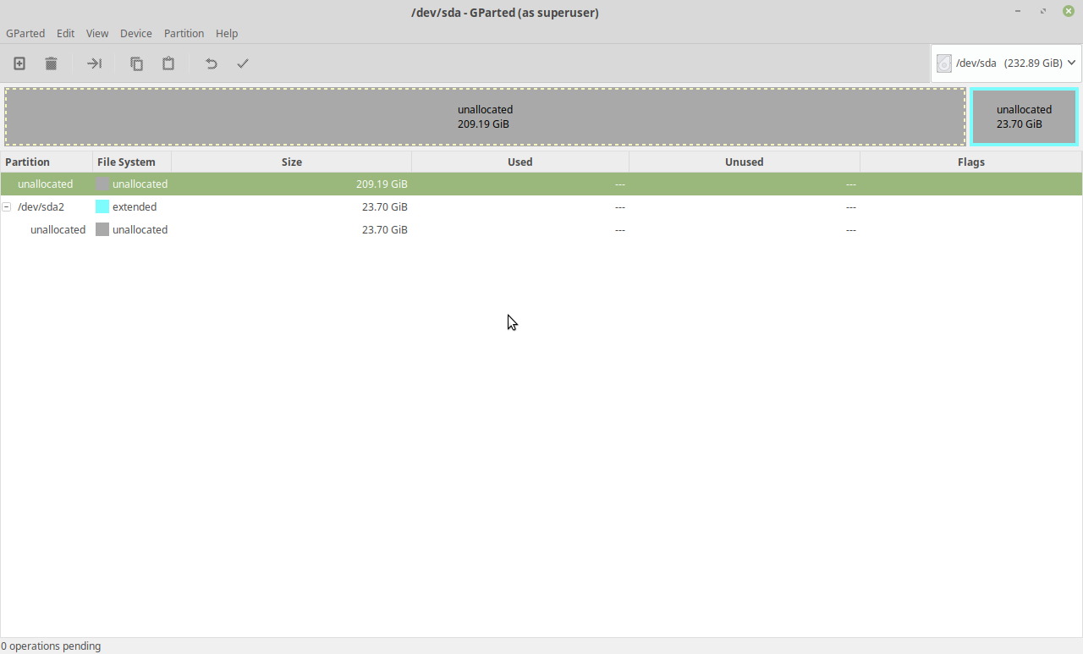Screen dimensions: 1083x654
Task: Click the Resize/Move partition arrow icon
Action: (94, 63)
